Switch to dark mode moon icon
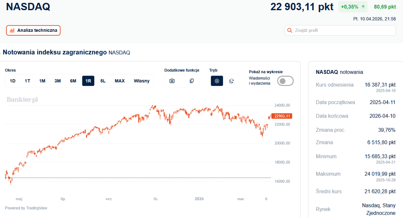 tap(231, 81)
